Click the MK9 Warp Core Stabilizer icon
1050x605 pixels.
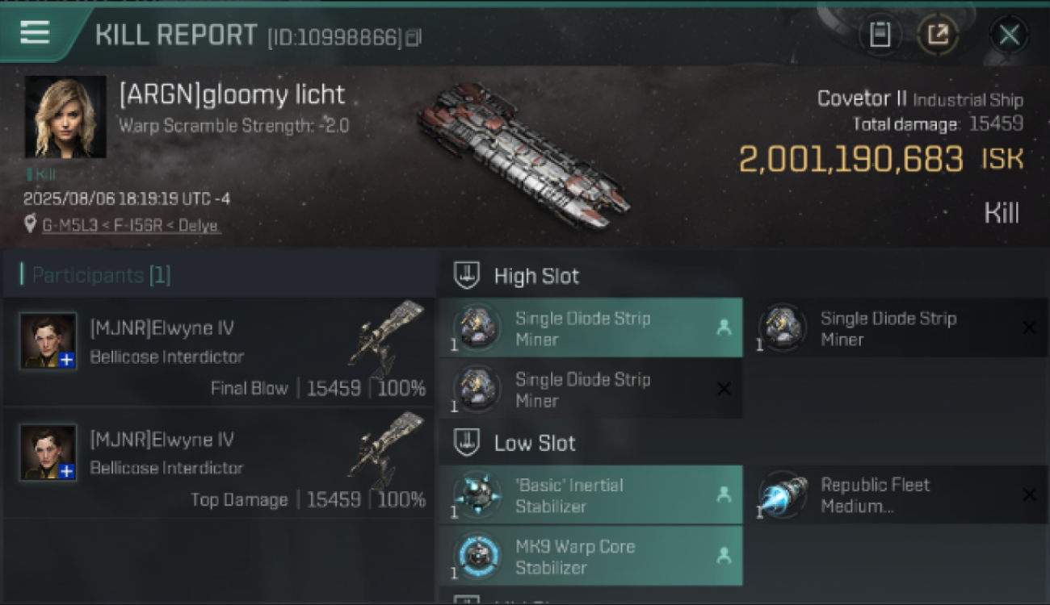tap(477, 556)
